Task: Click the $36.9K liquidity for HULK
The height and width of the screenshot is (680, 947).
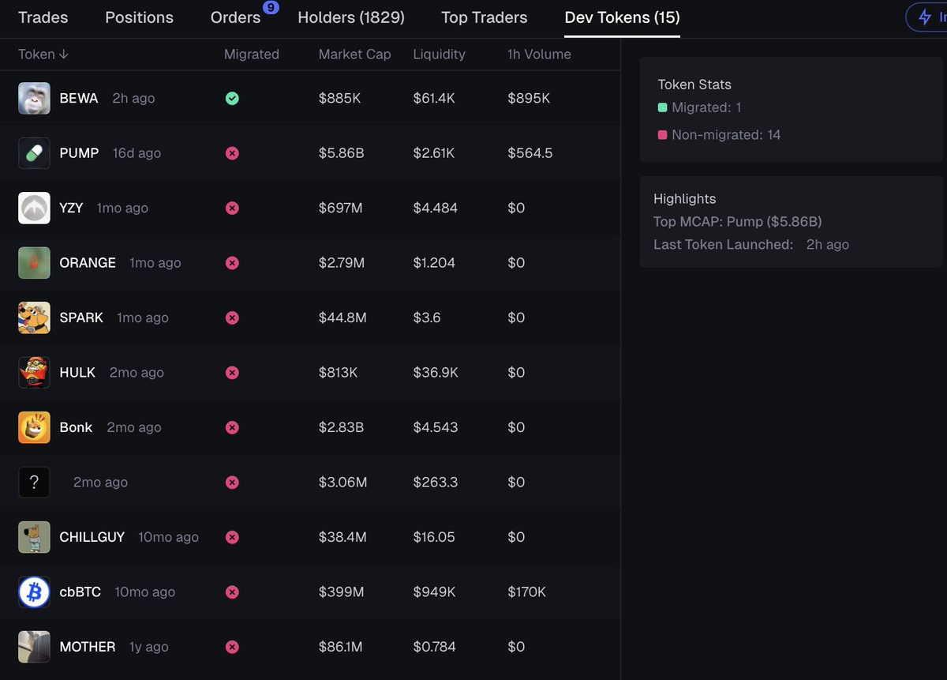Action: click(436, 373)
